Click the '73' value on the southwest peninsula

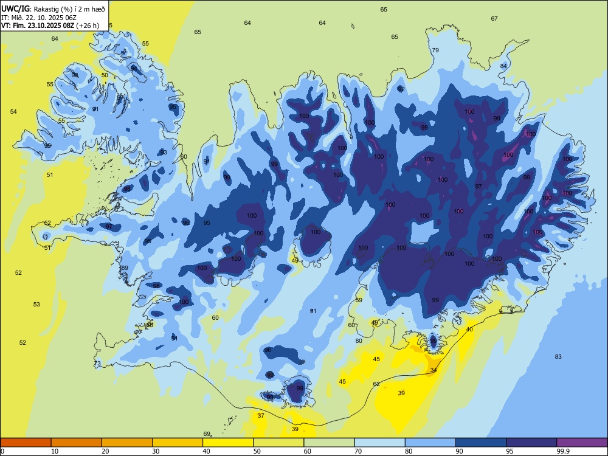[97, 364]
